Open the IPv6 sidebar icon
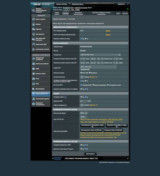160x176 pixels. pyautogui.click(x=33, y=79)
